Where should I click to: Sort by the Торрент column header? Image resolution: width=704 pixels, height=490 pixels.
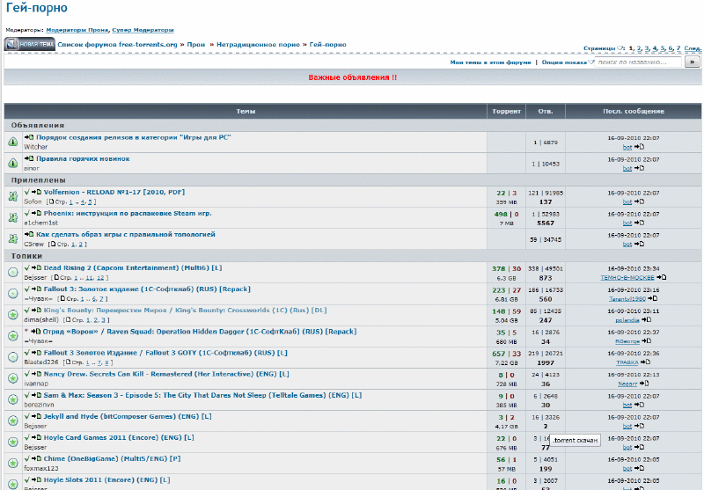[x=506, y=112]
